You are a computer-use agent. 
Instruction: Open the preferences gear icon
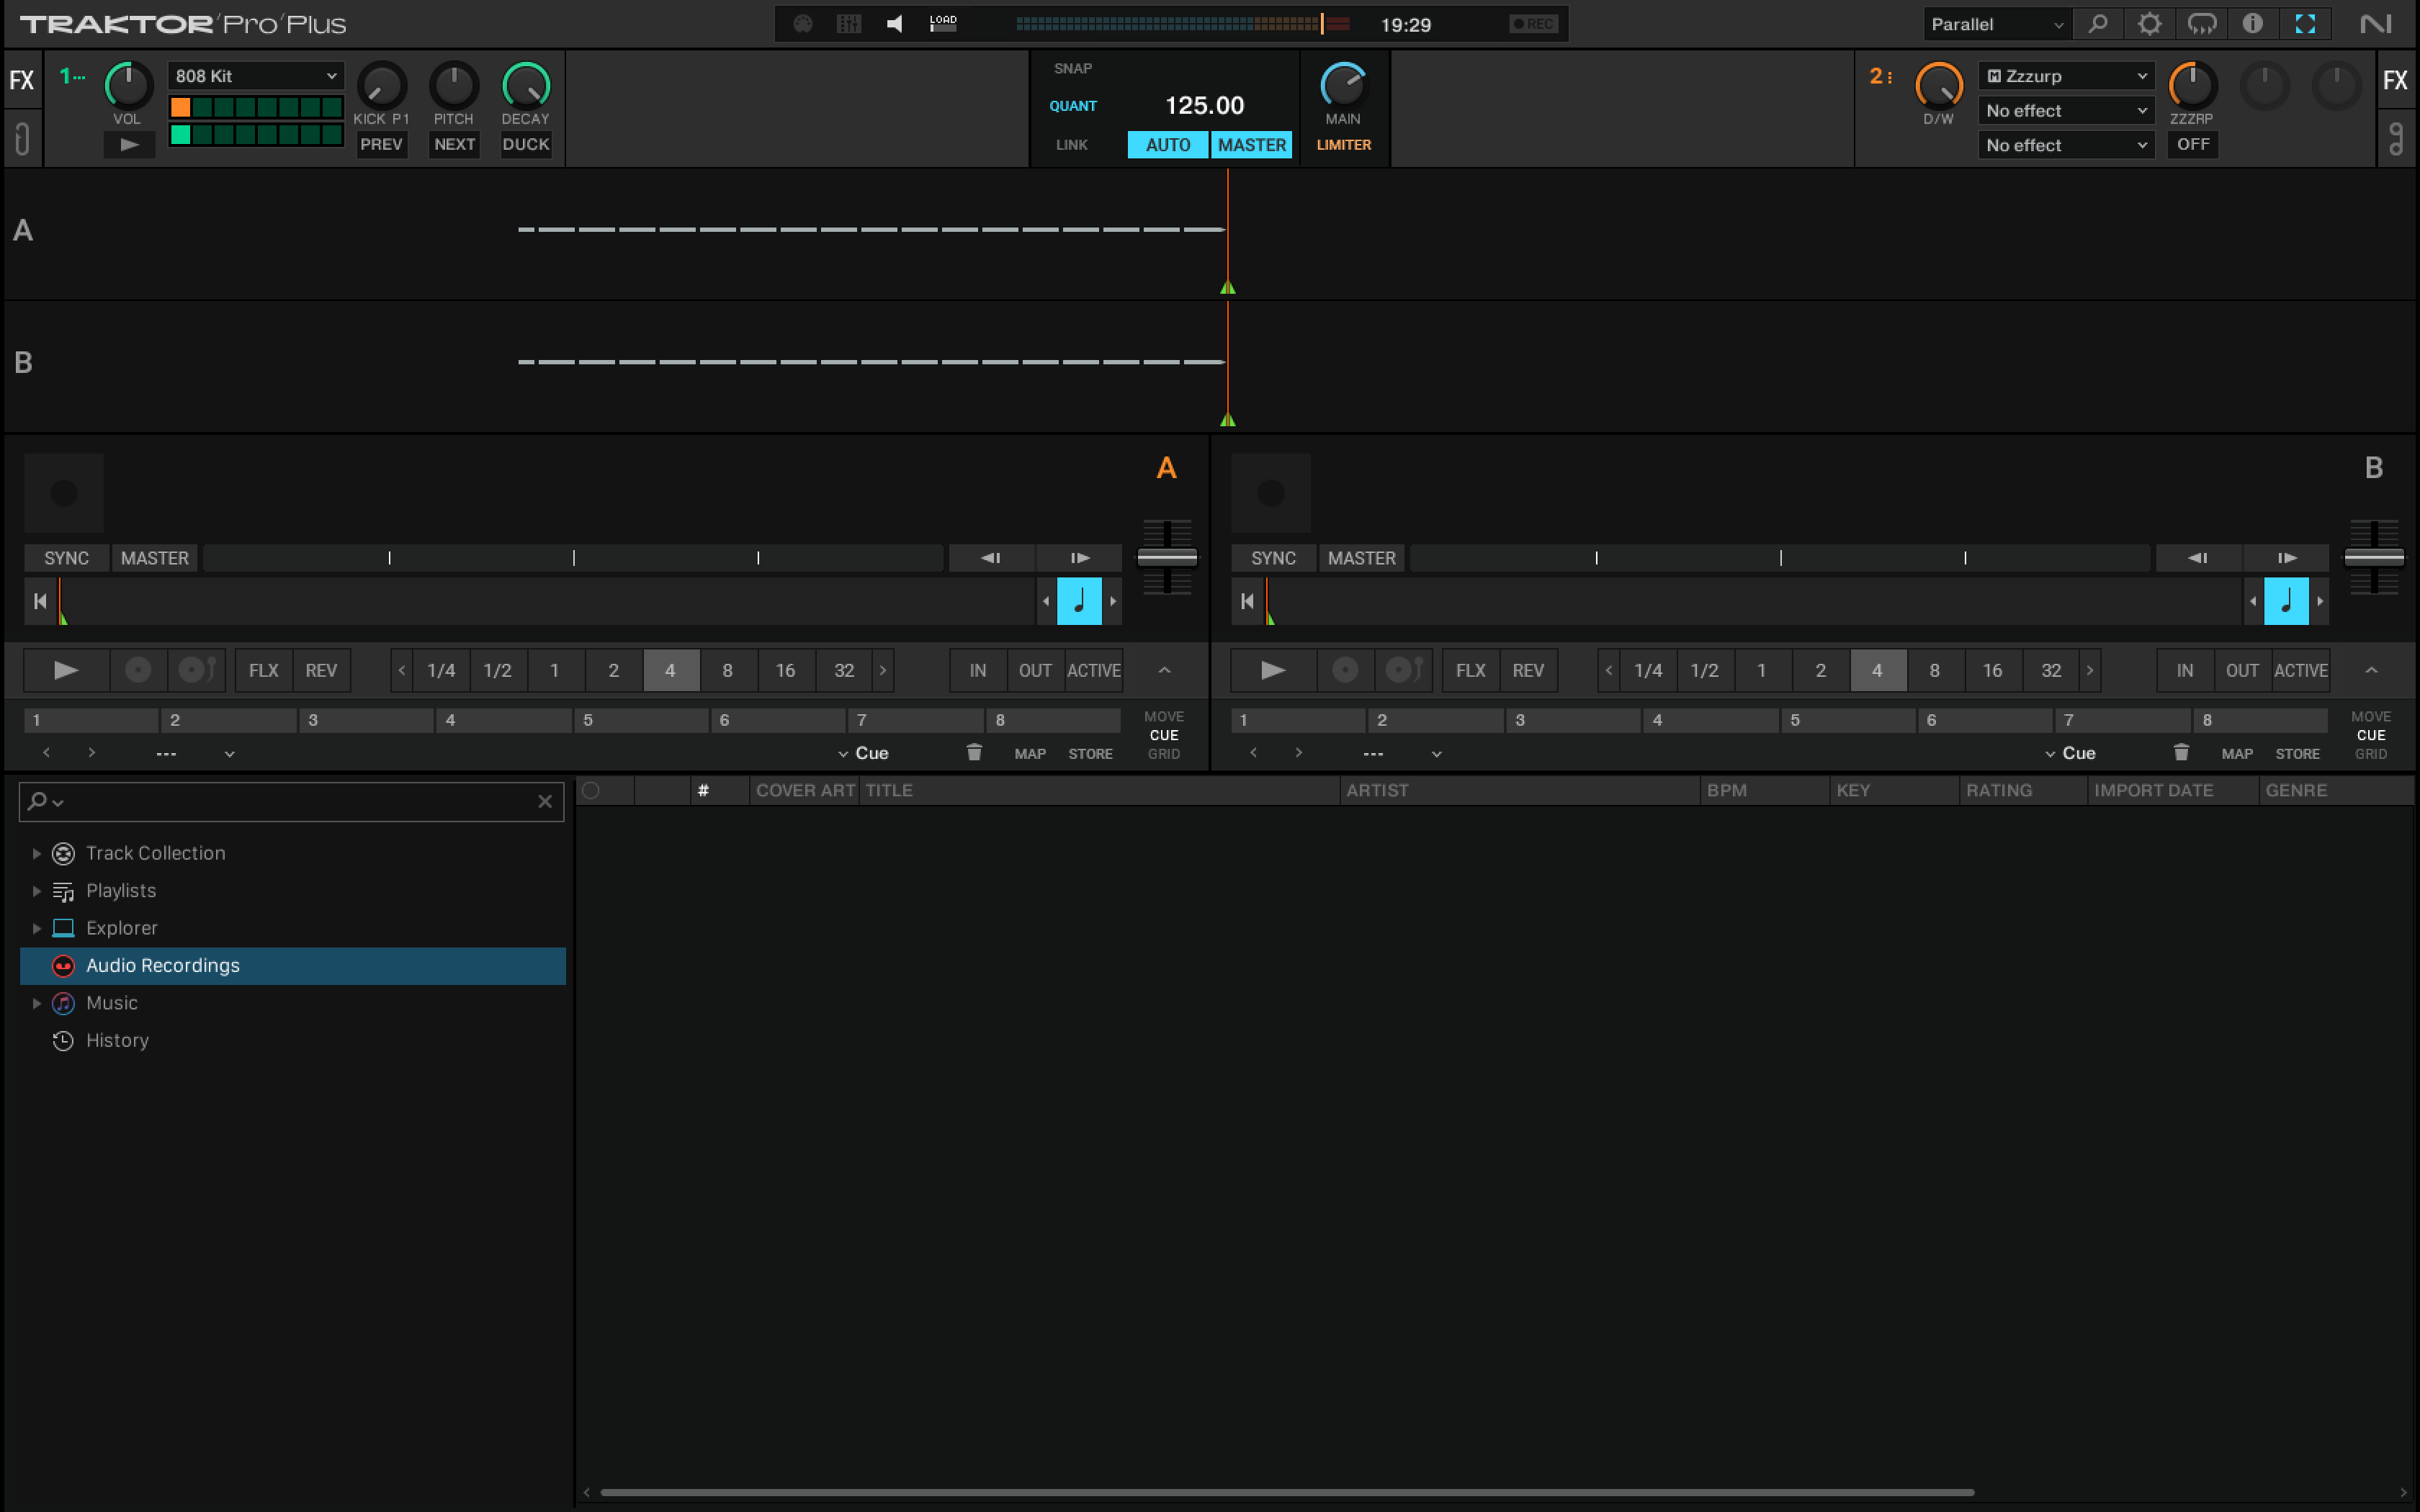tap(2149, 24)
